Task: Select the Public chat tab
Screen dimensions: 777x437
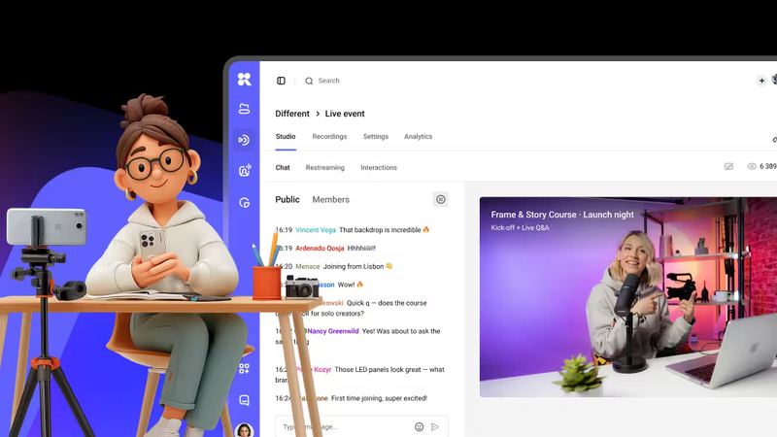Action: coord(287,200)
